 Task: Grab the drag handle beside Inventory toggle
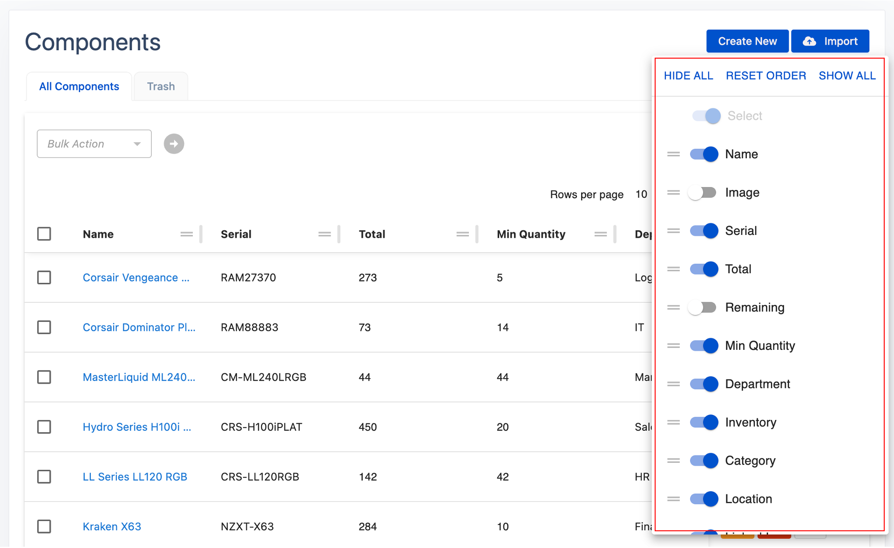coord(673,422)
